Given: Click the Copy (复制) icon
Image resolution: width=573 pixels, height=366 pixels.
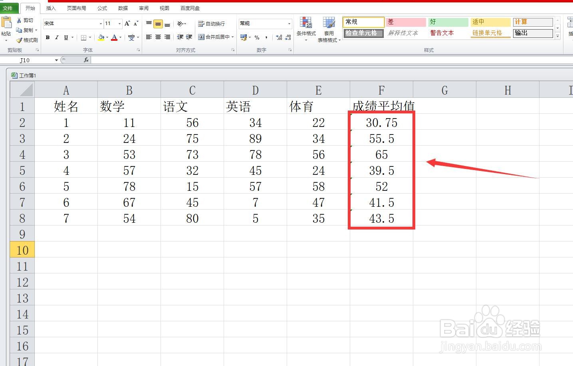Looking at the screenshot, I should [x=19, y=30].
